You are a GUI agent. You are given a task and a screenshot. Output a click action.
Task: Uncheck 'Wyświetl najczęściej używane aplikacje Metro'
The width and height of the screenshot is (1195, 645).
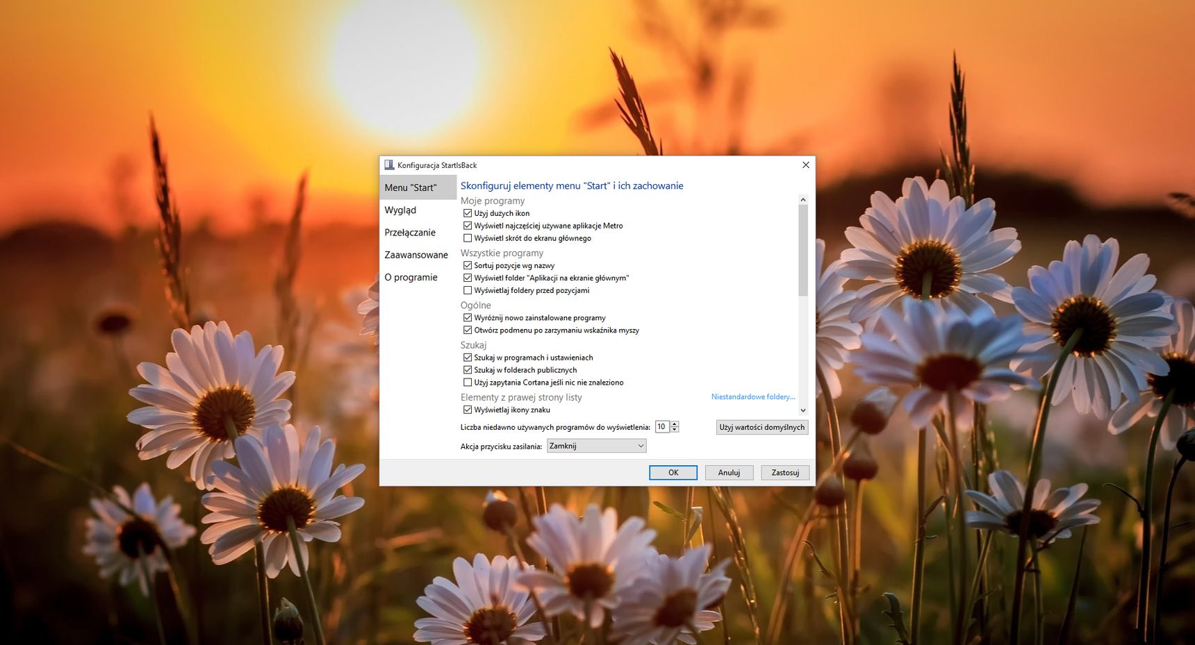[468, 226]
